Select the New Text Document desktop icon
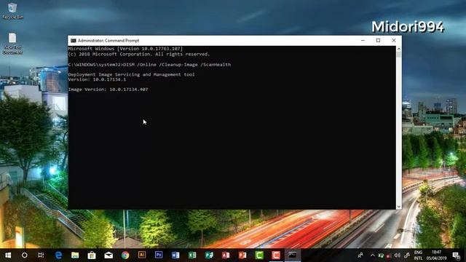466x262 pixels. tap(12, 44)
